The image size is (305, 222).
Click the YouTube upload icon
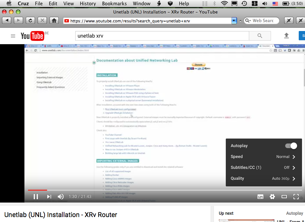pos(286,36)
